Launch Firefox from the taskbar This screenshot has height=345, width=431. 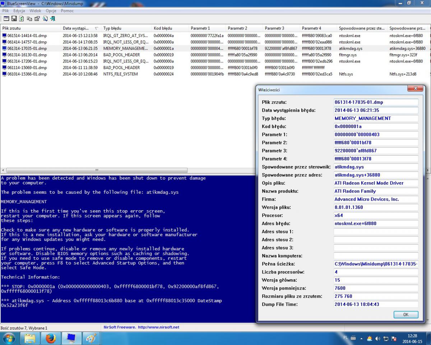tap(51, 339)
